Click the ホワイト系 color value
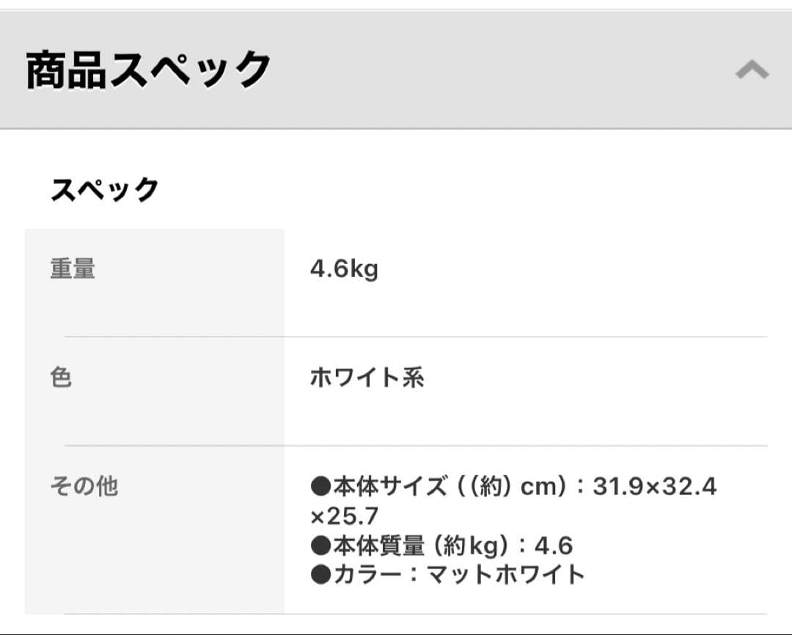 click(367, 378)
